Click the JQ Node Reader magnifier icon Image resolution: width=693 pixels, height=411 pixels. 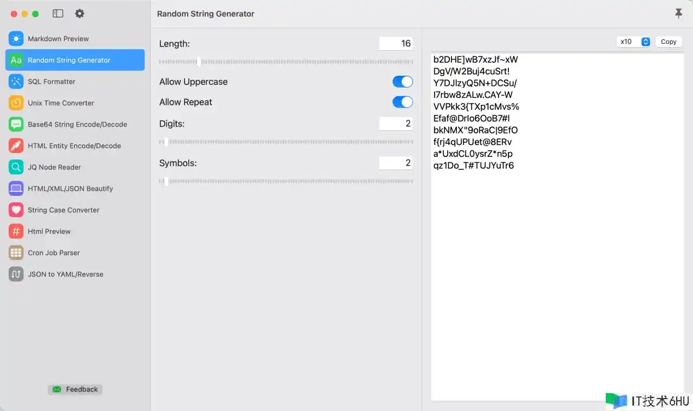(x=16, y=167)
